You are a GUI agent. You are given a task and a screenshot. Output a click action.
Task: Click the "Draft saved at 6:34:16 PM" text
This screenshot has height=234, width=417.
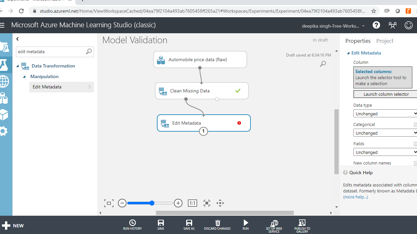(308, 55)
